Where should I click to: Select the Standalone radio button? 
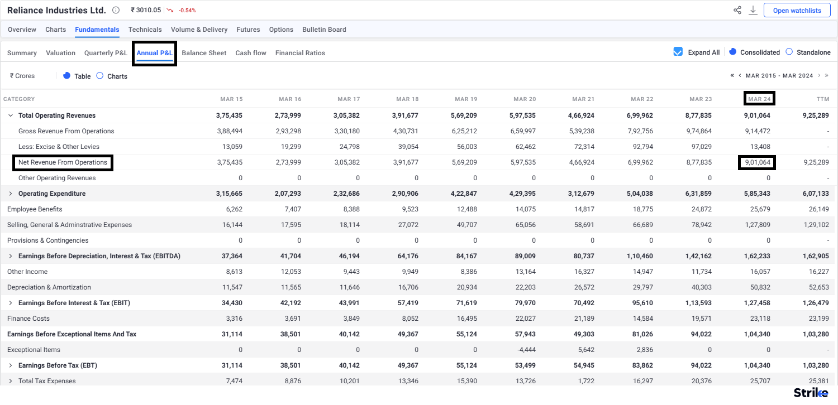tap(789, 51)
